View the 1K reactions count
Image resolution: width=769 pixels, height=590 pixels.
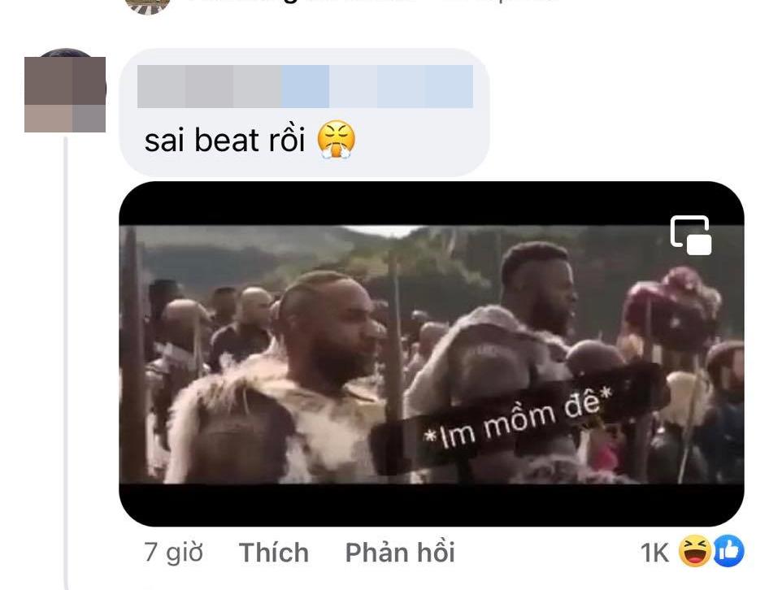click(x=654, y=553)
